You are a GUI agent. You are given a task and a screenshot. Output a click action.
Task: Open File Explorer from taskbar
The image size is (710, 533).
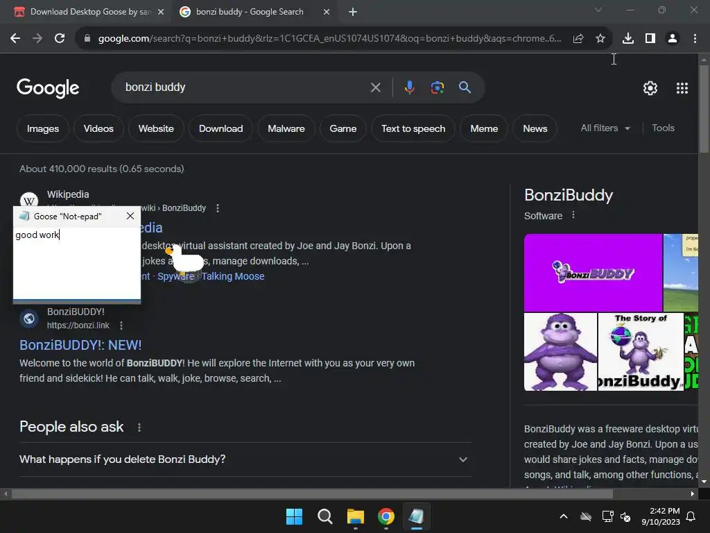pos(356,516)
